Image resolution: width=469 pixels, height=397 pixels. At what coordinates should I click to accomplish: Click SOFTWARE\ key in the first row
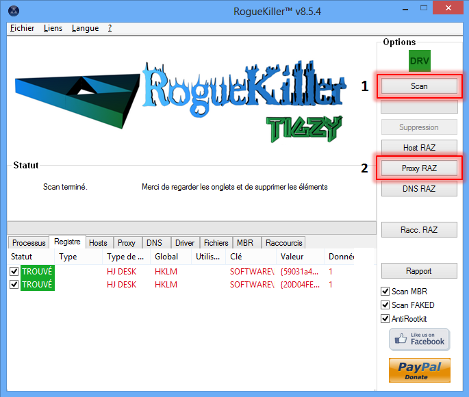point(252,272)
